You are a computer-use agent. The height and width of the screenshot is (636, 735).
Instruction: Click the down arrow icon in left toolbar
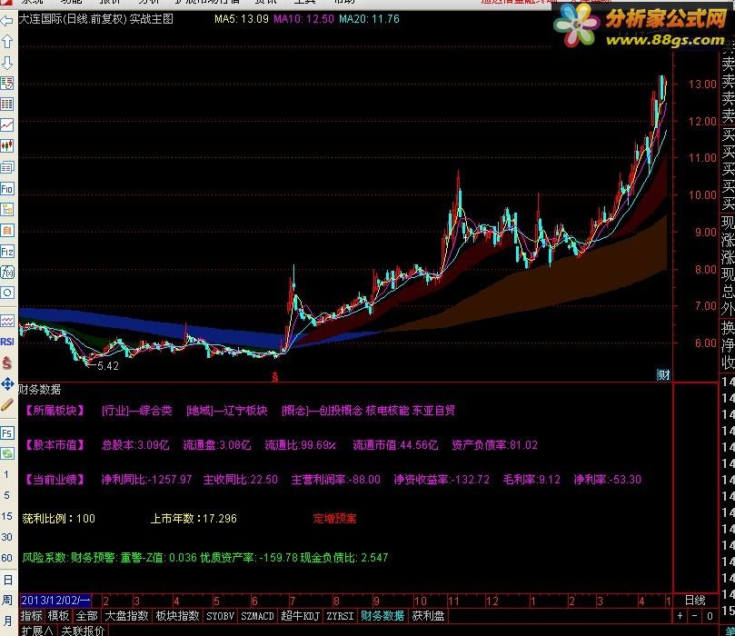(6, 63)
